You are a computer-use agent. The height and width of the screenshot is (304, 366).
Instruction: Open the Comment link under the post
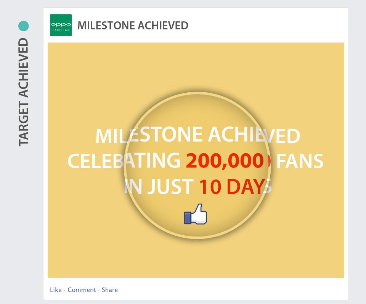(82, 290)
